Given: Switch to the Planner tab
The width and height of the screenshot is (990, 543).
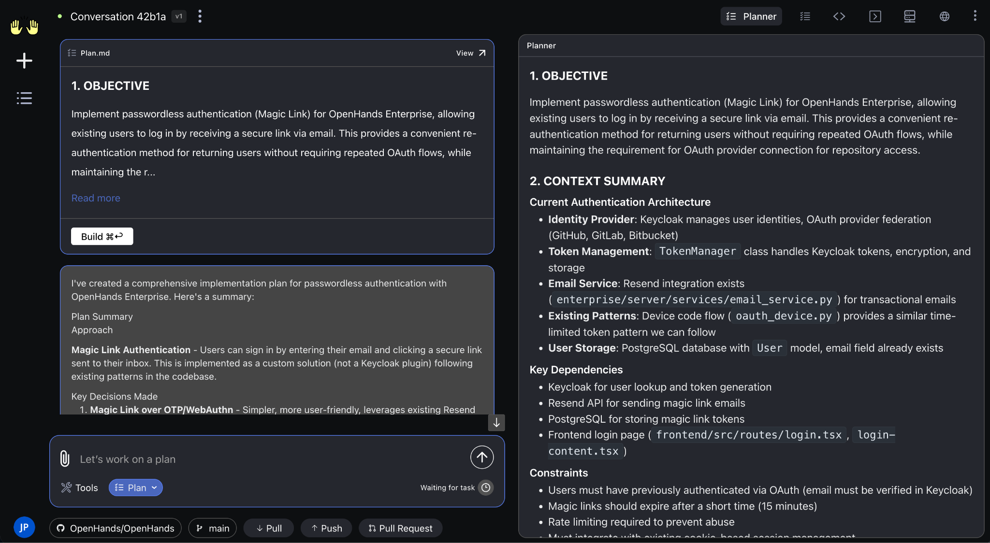Looking at the screenshot, I should click(x=751, y=16).
